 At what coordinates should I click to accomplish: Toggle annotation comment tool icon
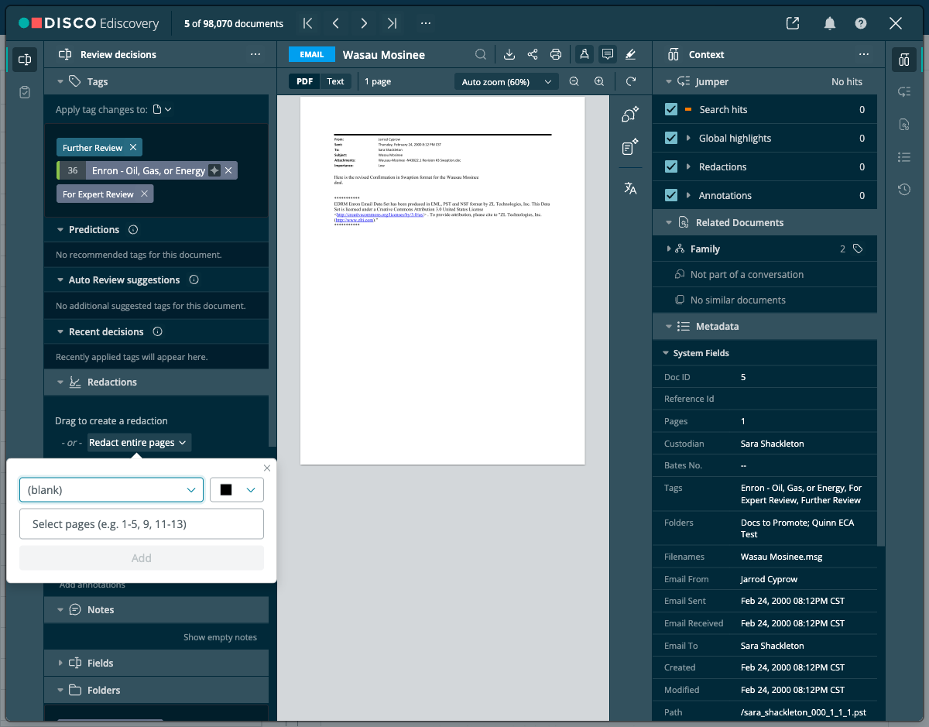click(608, 54)
